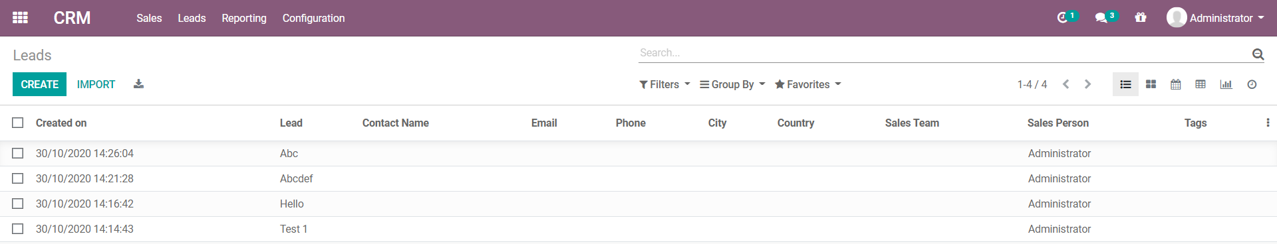
Task: Switch to activity clock view
Action: point(1252,84)
